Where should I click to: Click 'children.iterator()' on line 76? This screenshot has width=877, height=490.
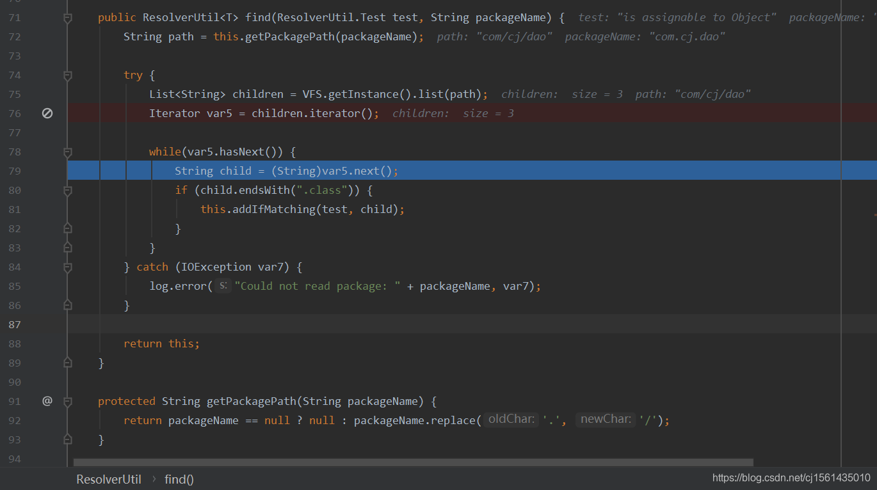(312, 113)
